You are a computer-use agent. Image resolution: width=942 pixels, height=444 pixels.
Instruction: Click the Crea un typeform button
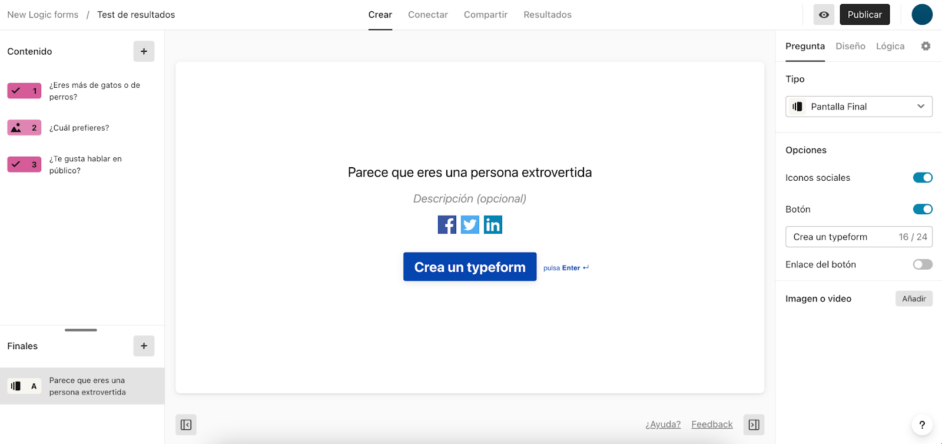pos(470,267)
